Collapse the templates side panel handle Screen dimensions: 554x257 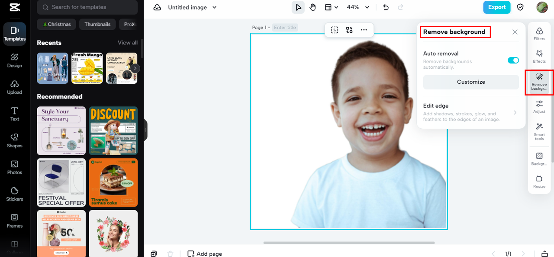[x=145, y=130]
